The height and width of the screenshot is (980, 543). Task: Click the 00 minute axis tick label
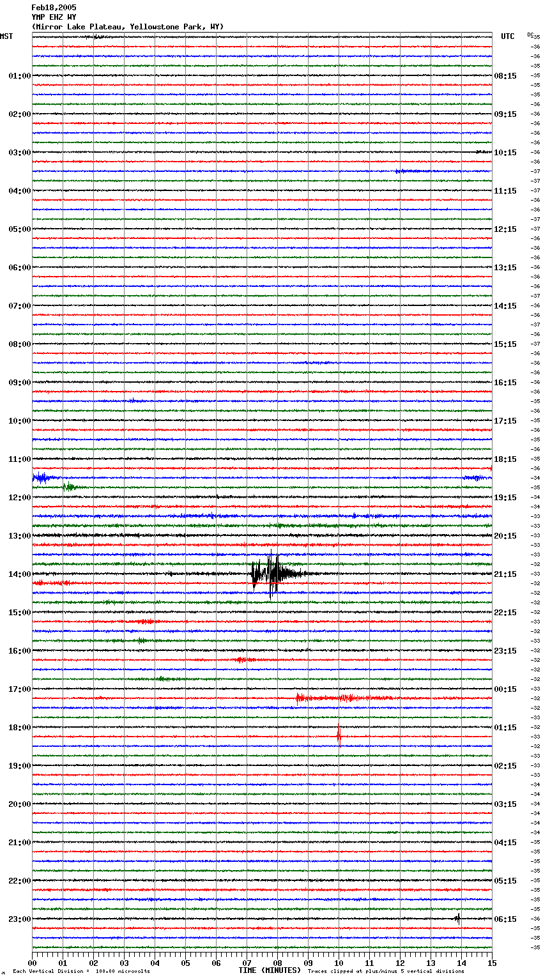coord(32,962)
